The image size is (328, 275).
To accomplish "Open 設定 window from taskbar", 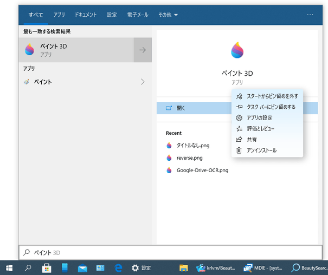I will [x=141, y=268].
